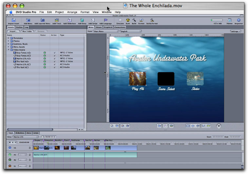The height and width of the screenshot is (174, 248).
Task: Click the Add Slideshow icon
Action: (x=70, y=20)
